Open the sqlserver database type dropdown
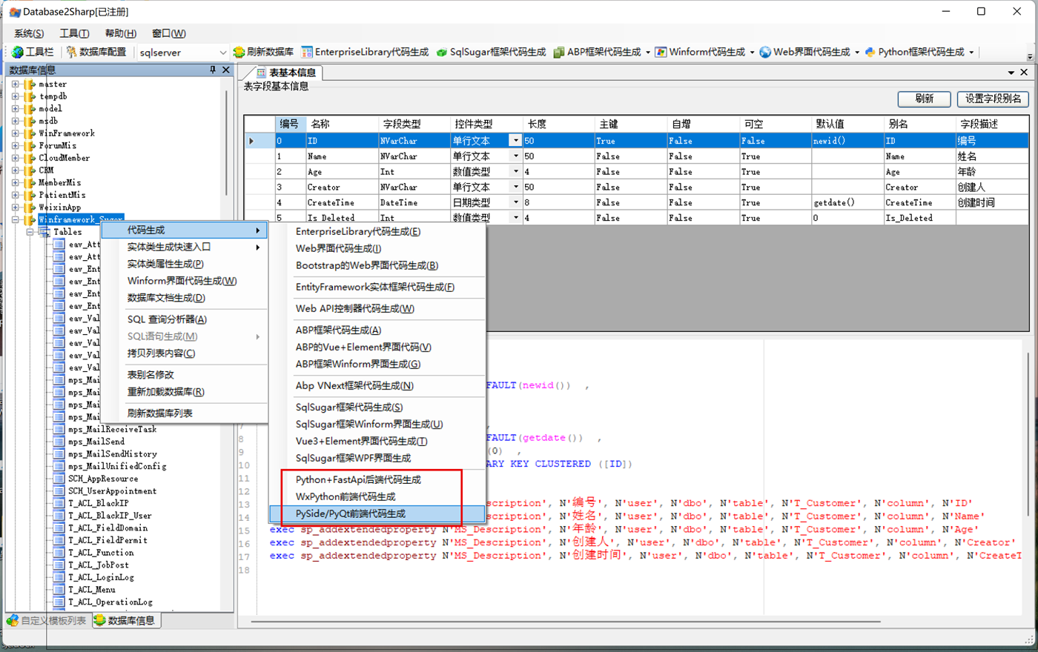Screen dimensions: 1038x652 coord(222,53)
